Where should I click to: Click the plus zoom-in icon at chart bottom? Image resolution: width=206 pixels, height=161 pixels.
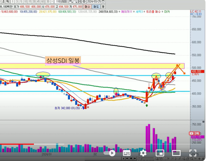199,159
